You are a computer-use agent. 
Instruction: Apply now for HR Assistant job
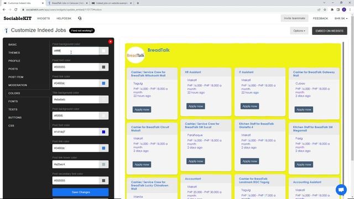[195, 106]
